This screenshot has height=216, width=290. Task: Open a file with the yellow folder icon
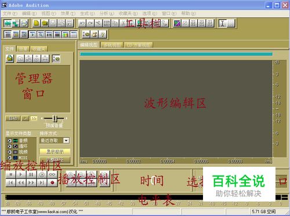[x=45, y=23]
